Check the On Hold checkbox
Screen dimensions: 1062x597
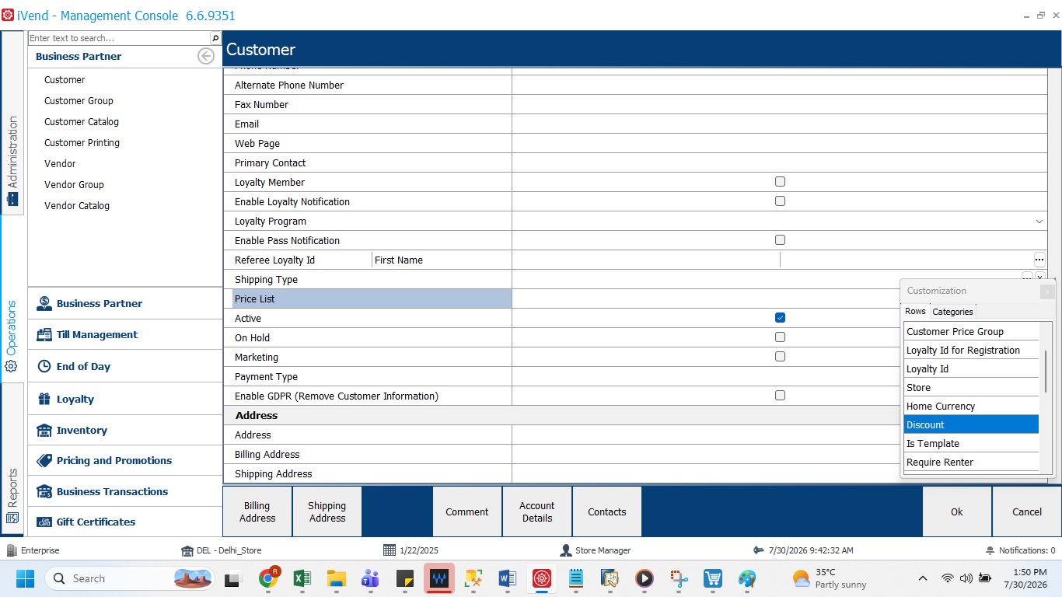click(780, 337)
